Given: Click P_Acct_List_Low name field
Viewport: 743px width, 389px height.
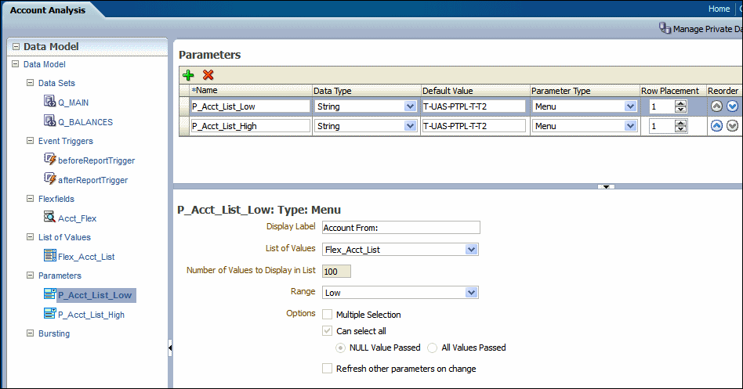Looking at the screenshot, I should coord(250,106).
